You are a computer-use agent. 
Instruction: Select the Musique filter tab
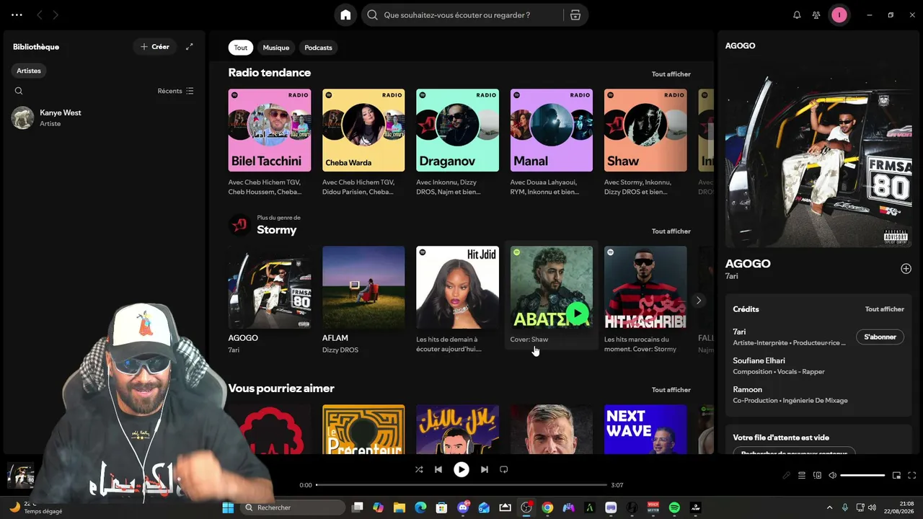pyautogui.click(x=276, y=48)
